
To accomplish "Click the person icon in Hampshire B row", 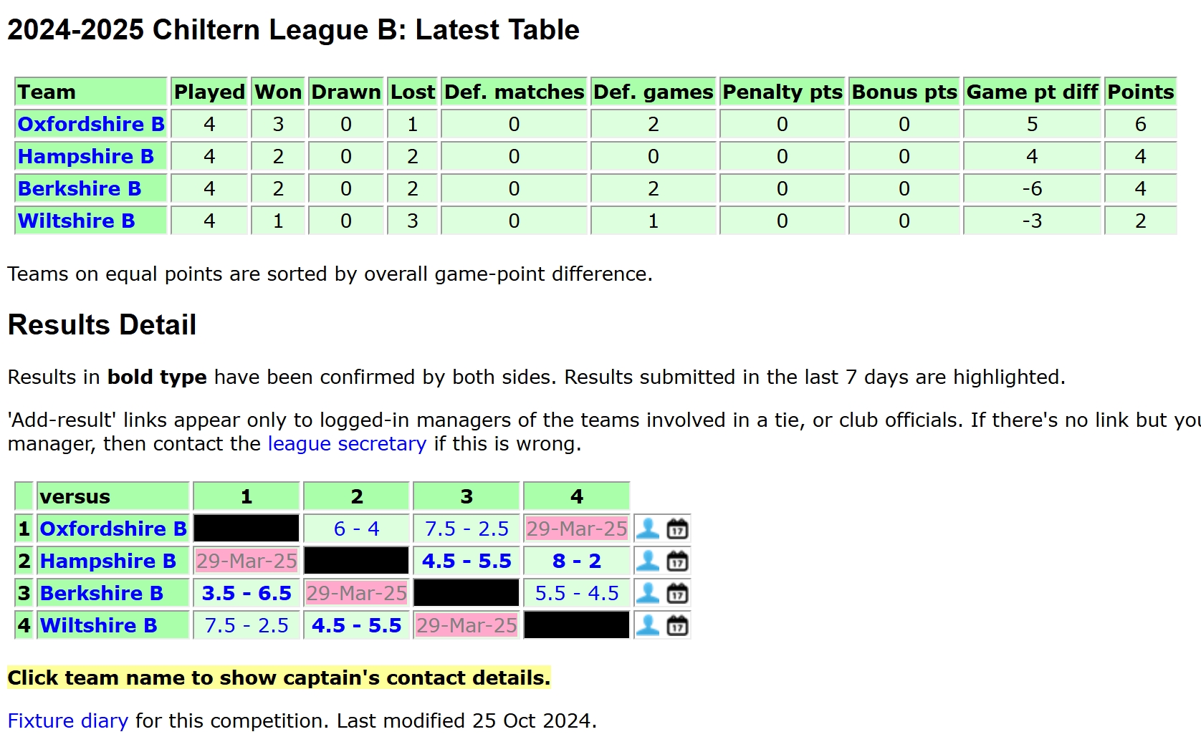I will tap(648, 561).
